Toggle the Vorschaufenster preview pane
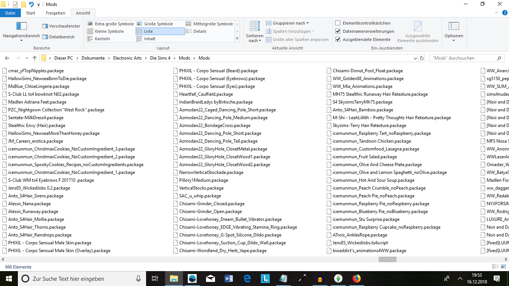509x286 pixels. pyautogui.click(x=61, y=26)
